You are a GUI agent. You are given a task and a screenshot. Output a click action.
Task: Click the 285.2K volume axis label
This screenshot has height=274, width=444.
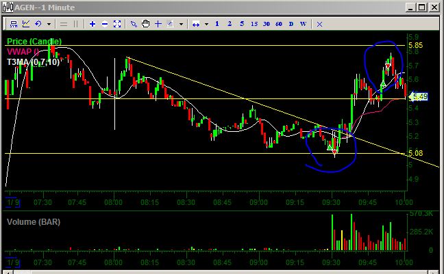click(x=421, y=232)
